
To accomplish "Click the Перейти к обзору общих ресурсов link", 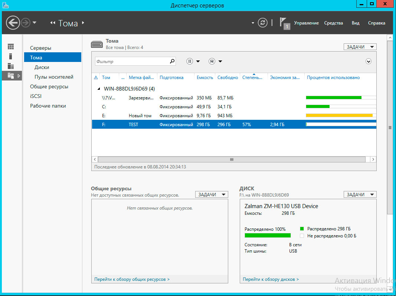I will pyautogui.click(x=132, y=279).
